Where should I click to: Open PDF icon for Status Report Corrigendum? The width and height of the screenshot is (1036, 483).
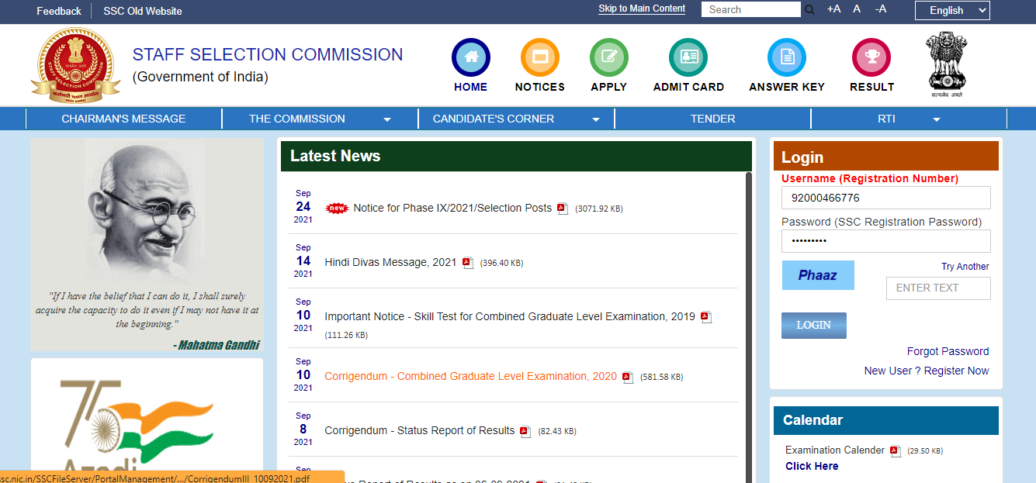[525, 431]
